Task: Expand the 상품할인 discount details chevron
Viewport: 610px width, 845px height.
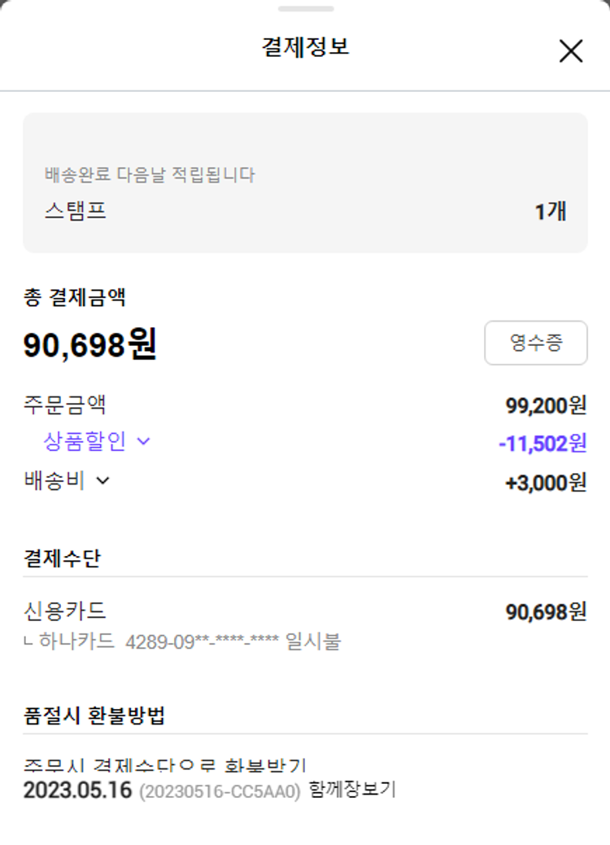Action: click(144, 442)
